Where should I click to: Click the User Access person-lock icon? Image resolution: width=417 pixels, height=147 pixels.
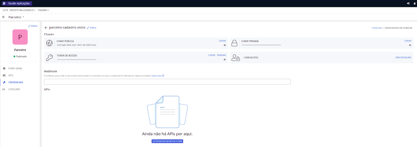(x=236, y=57)
